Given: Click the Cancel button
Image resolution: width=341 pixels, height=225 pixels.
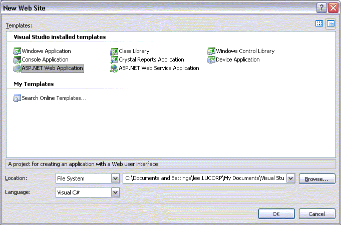Looking at the screenshot, I should (x=317, y=214).
